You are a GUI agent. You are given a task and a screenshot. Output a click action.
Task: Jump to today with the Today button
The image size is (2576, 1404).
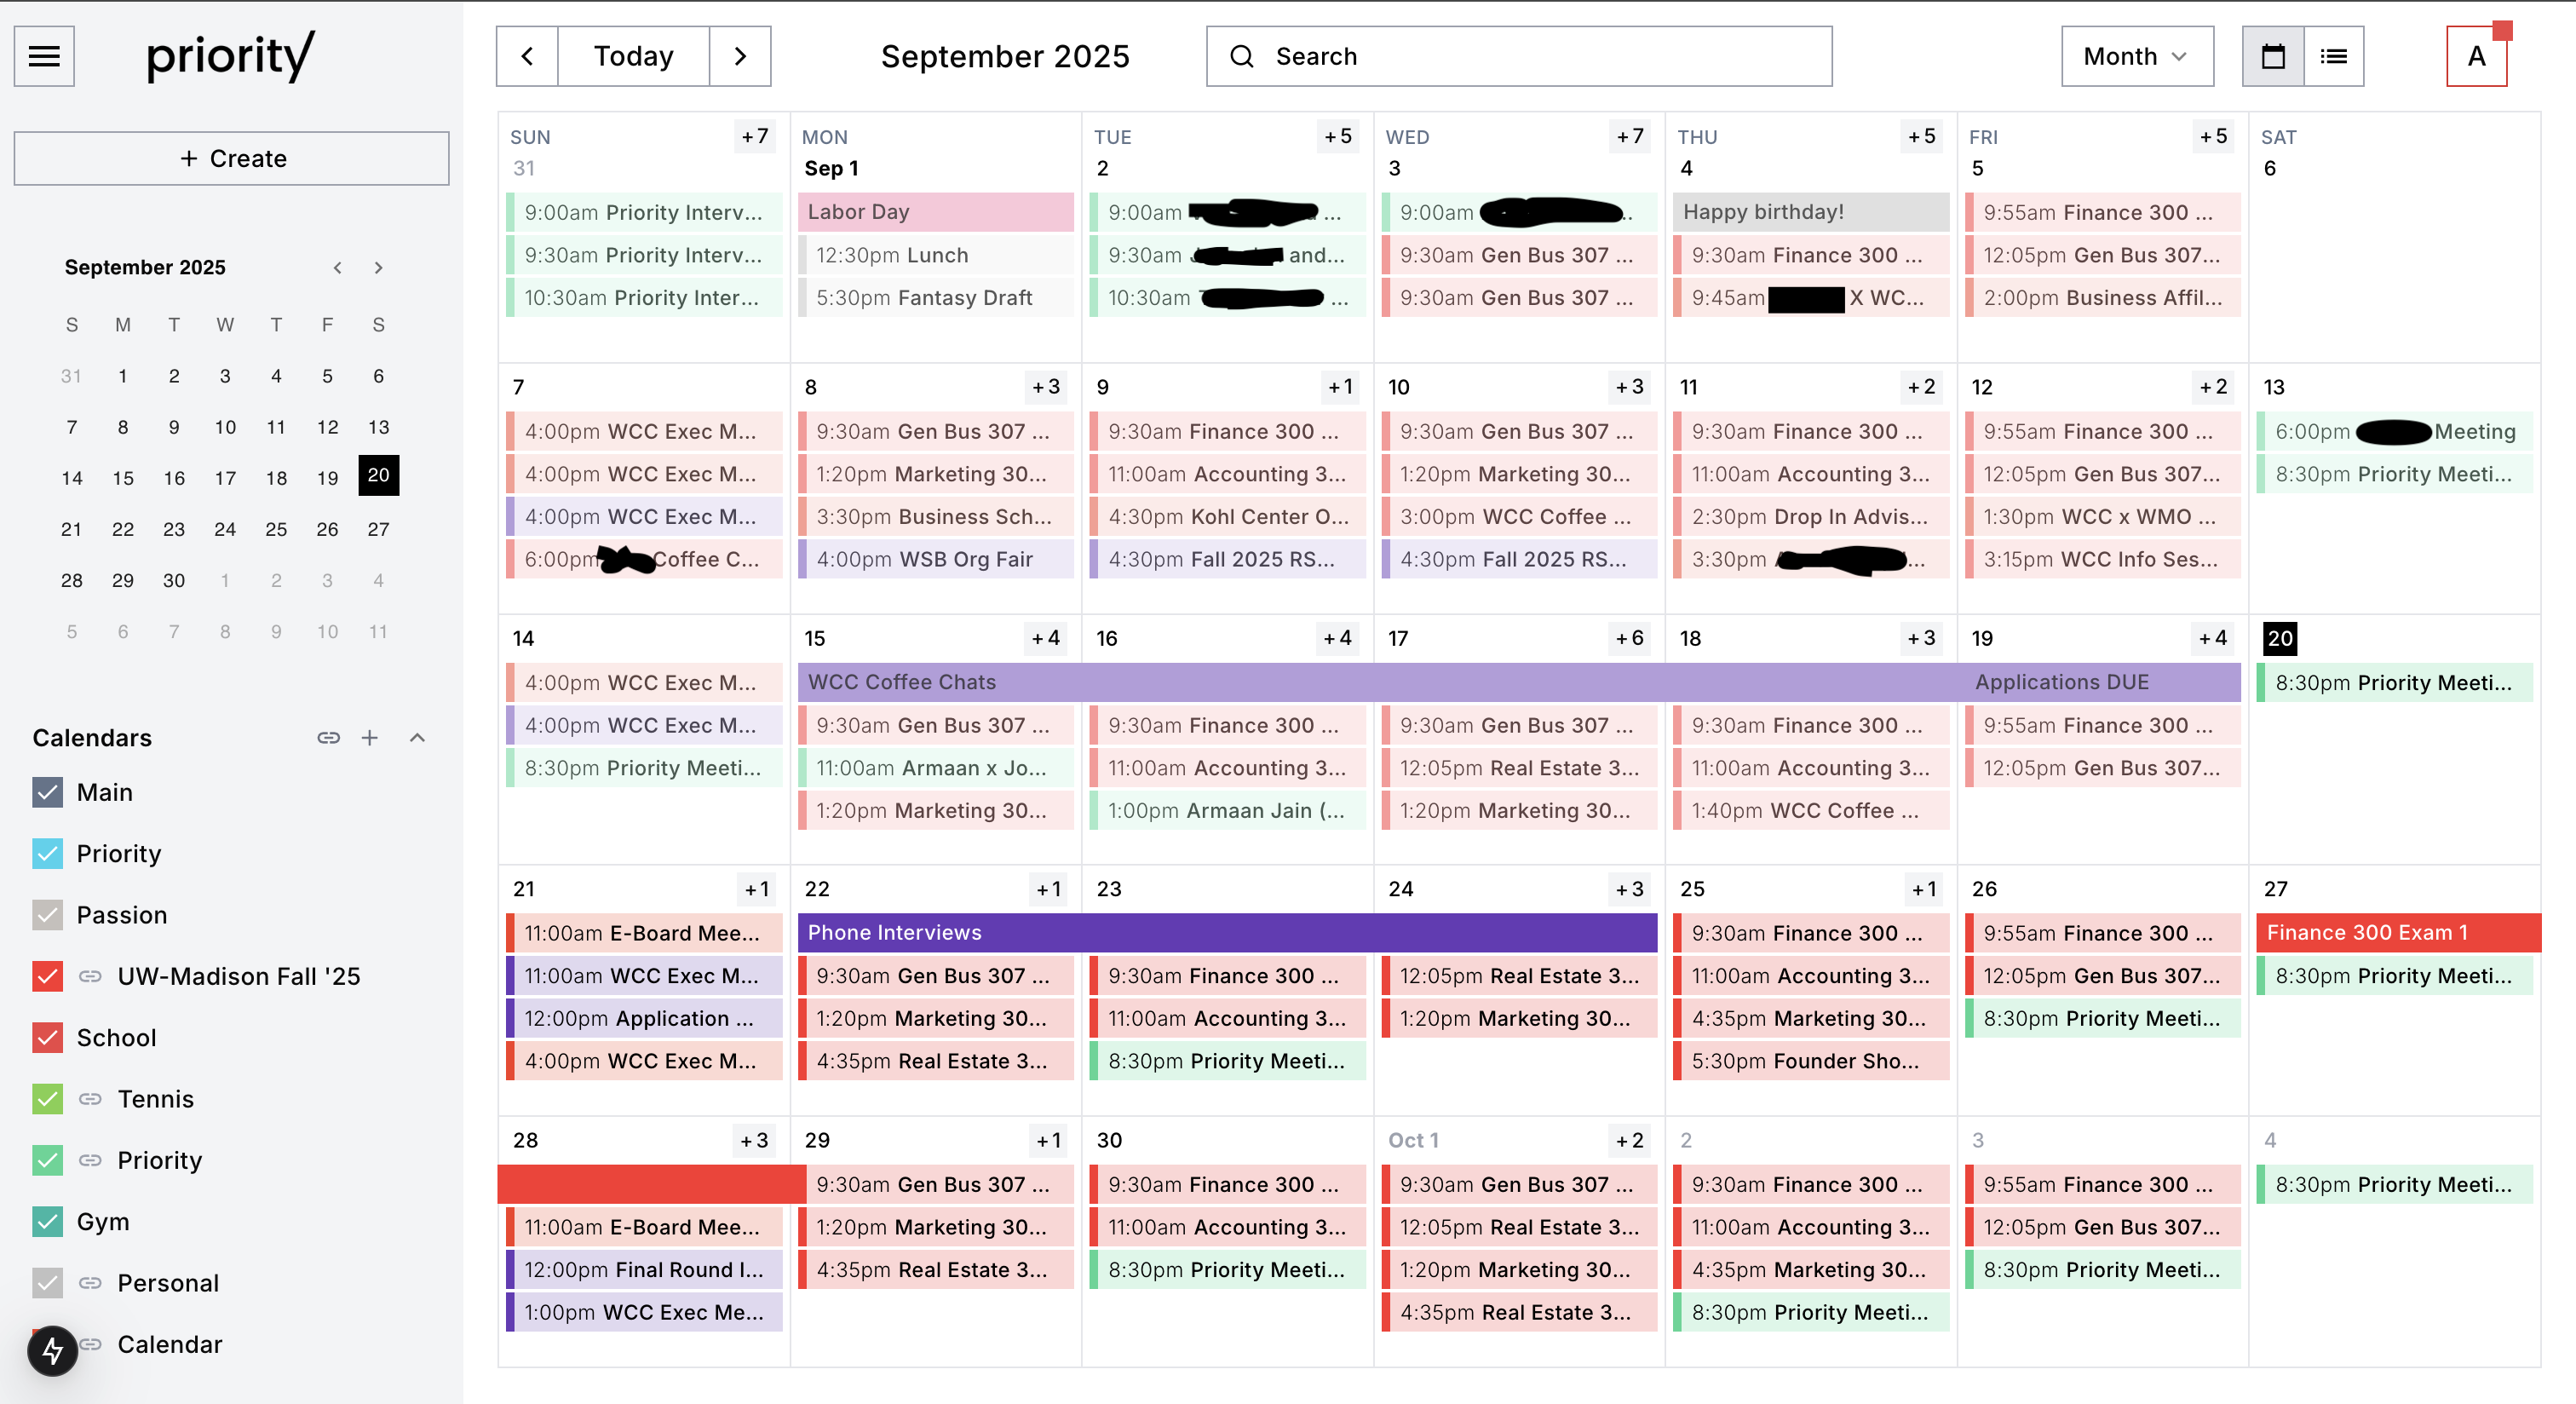pyautogui.click(x=633, y=56)
